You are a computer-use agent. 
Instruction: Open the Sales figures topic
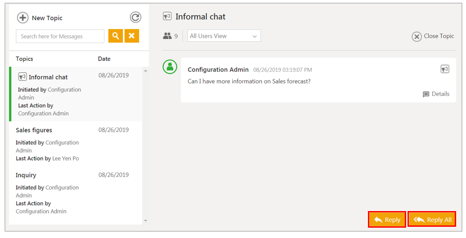pos(34,130)
